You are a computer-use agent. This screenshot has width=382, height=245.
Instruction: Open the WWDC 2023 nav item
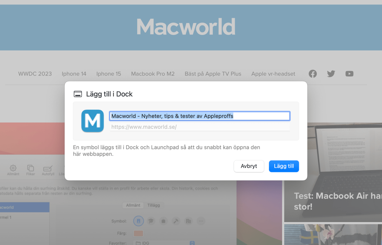[35, 74]
